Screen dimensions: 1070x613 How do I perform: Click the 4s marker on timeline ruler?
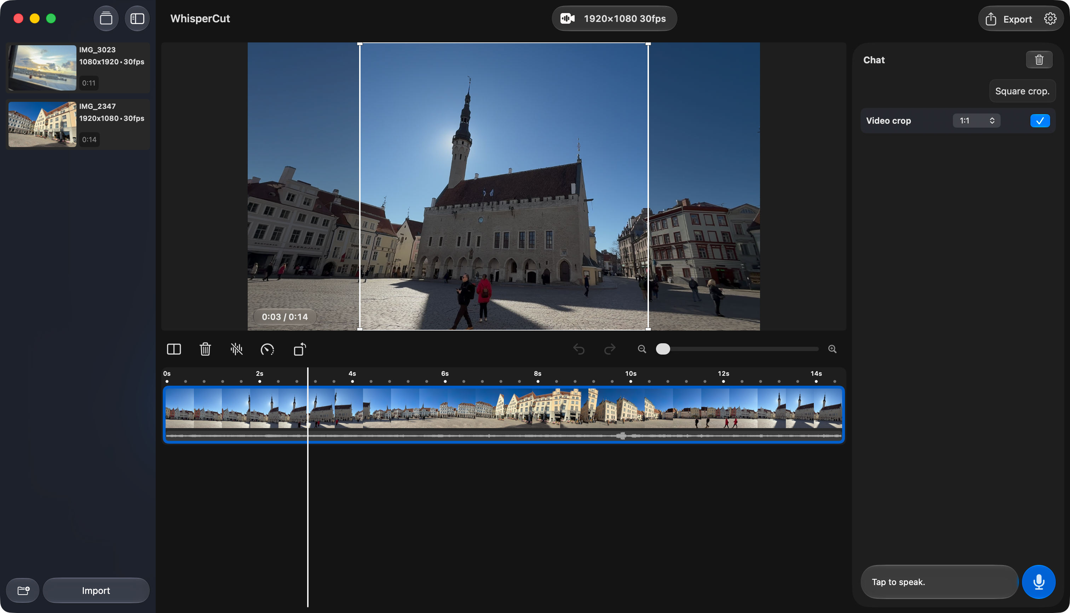tap(352, 373)
